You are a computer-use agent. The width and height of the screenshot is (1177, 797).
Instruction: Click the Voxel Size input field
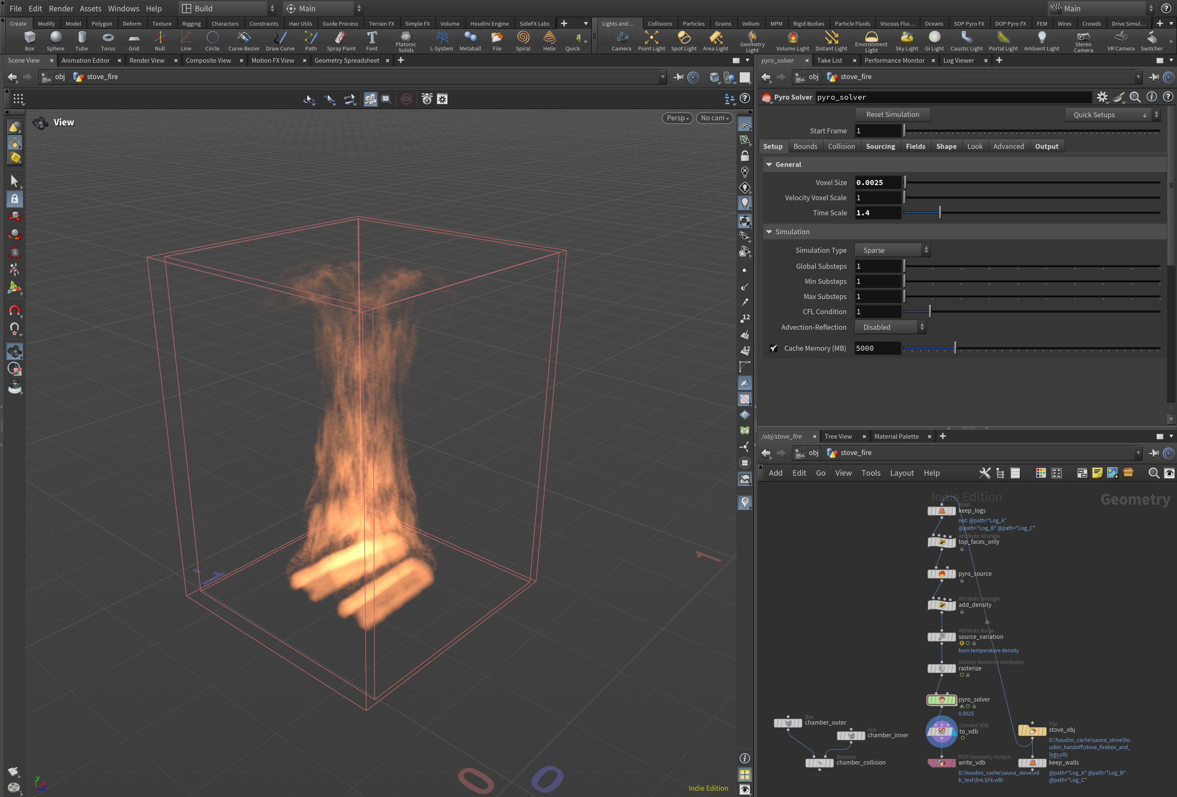(x=878, y=183)
